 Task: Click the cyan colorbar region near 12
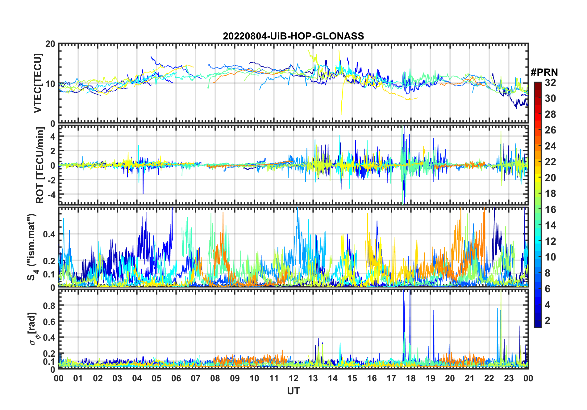(538, 241)
